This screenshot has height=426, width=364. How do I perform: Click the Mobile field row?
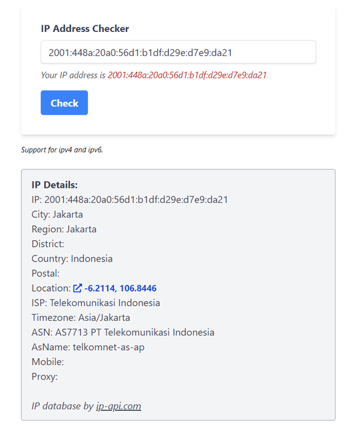(x=48, y=361)
